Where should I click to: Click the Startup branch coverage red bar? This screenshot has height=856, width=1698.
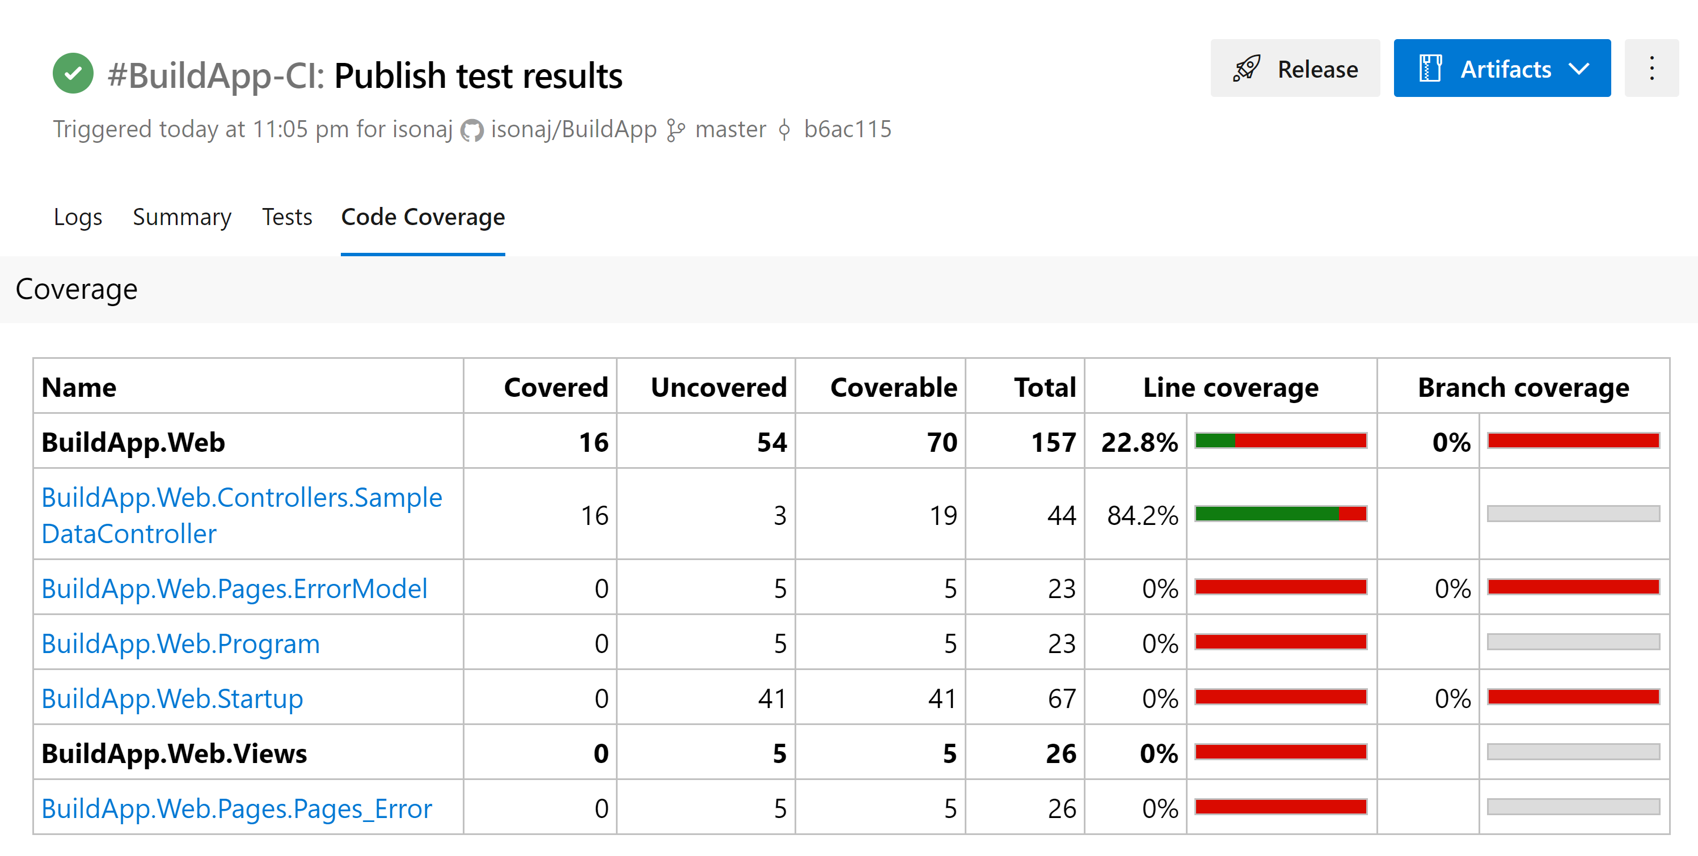(x=1573, y=697)
